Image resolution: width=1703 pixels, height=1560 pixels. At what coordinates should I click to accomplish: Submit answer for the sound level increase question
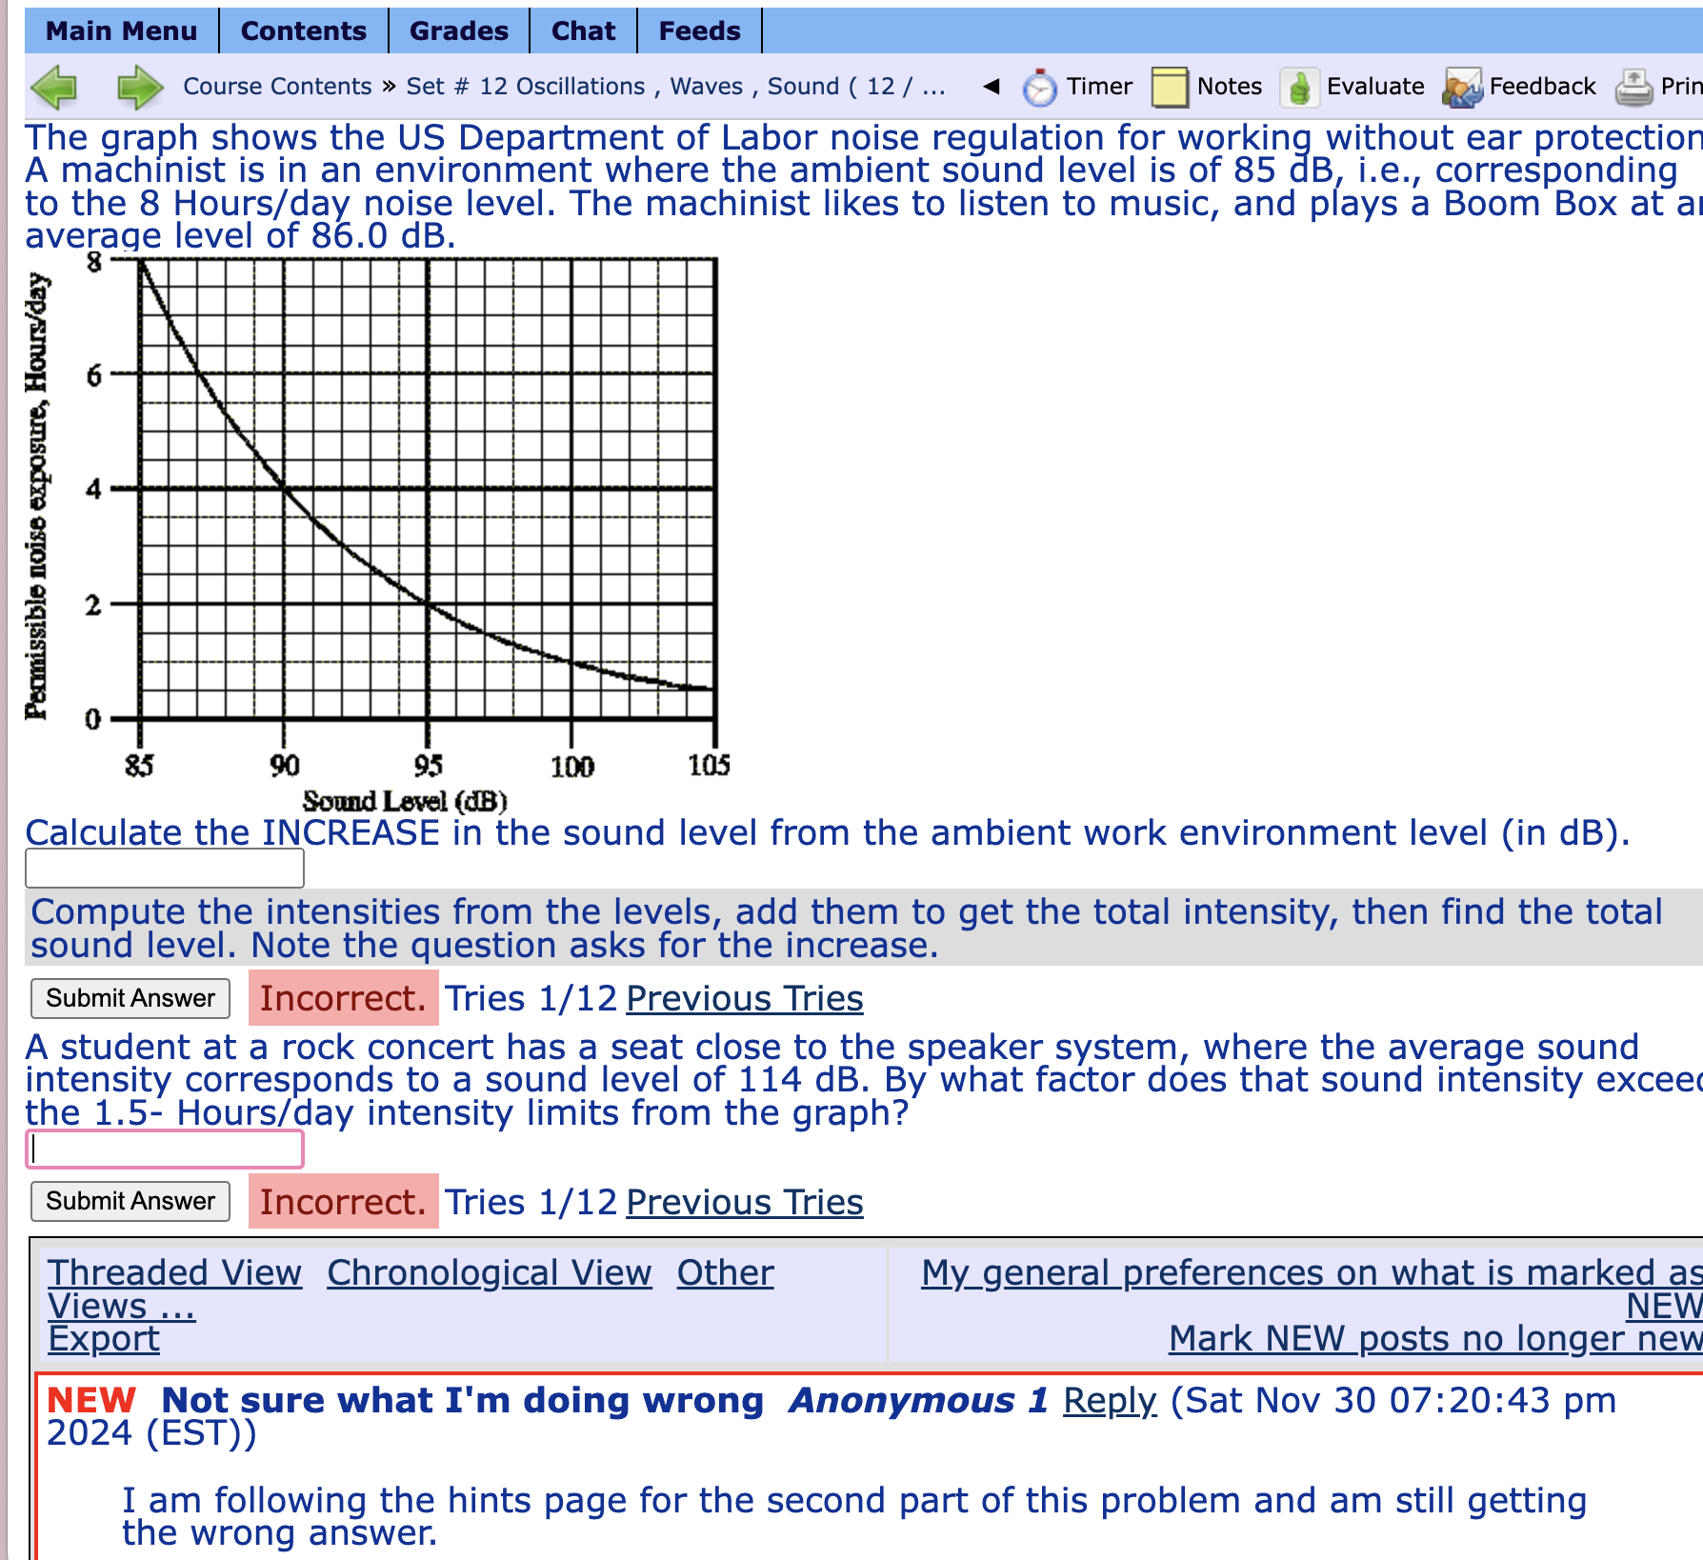[x=130, y=997]
